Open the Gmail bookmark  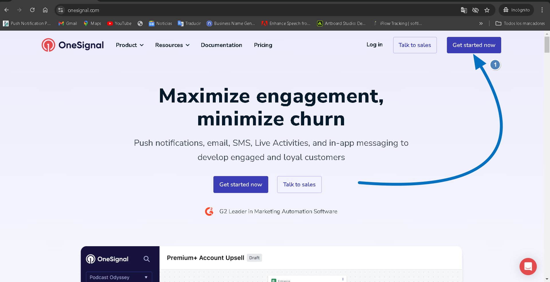(x=68, y=23)
